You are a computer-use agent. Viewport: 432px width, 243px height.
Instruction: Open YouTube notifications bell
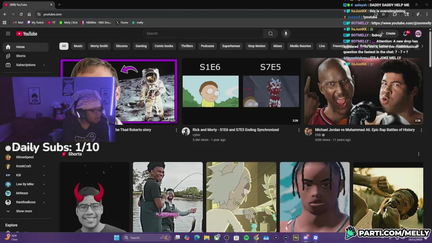pyautogui.click(x=406, y=33)
